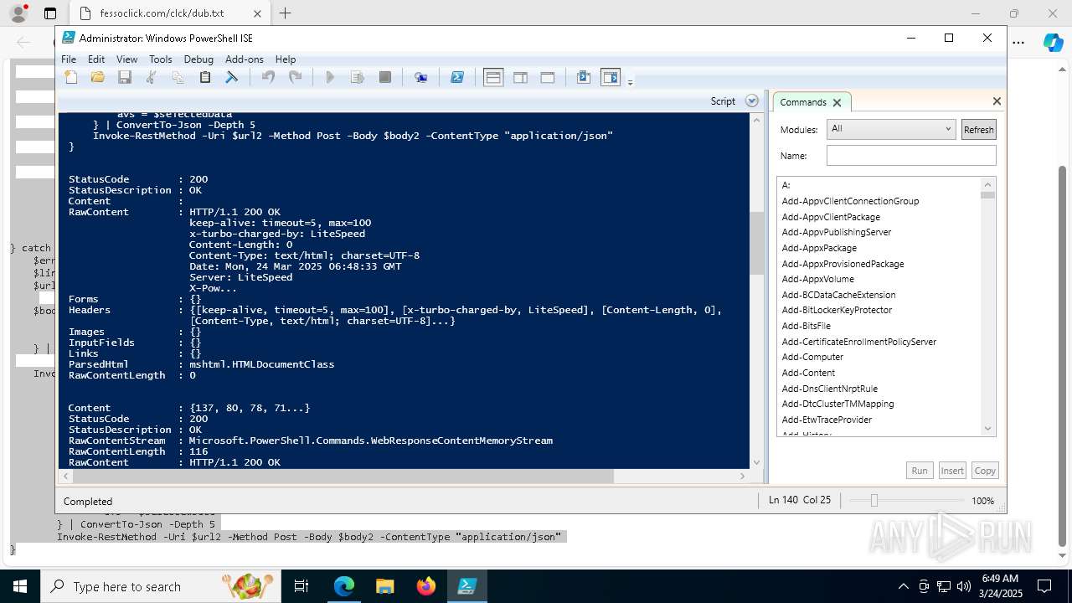The width and height of the screenshot is (1072, 603).
Task: Select Add-DtcClusterTMMapping command
Action: tap(837, 404)
